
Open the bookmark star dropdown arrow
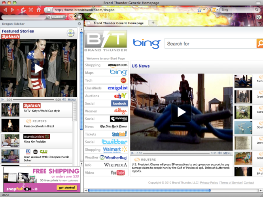click(x=204, y=10)
